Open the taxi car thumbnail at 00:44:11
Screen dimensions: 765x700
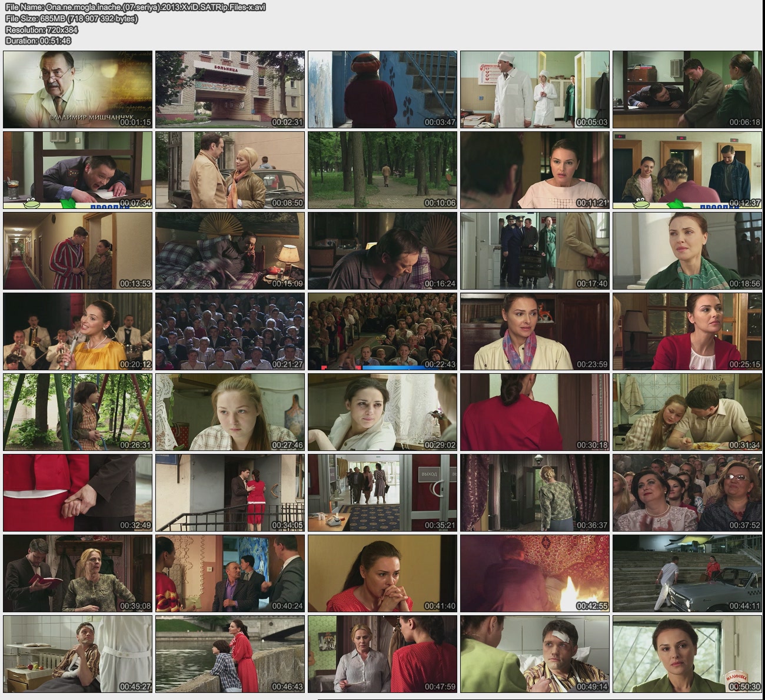tap(687, 573)
